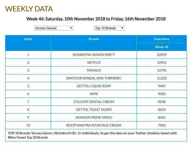Click the Week 46 date range title

click(x=96, y=19)
